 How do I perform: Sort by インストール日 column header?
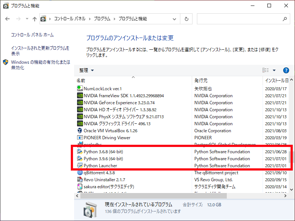click(275, 80)
